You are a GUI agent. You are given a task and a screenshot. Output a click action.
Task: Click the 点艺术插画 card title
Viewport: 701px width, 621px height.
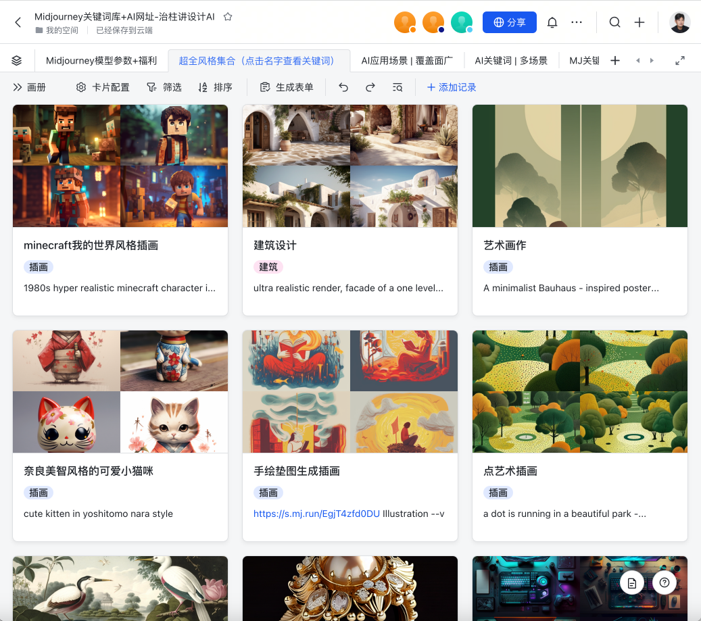[510, 471]
